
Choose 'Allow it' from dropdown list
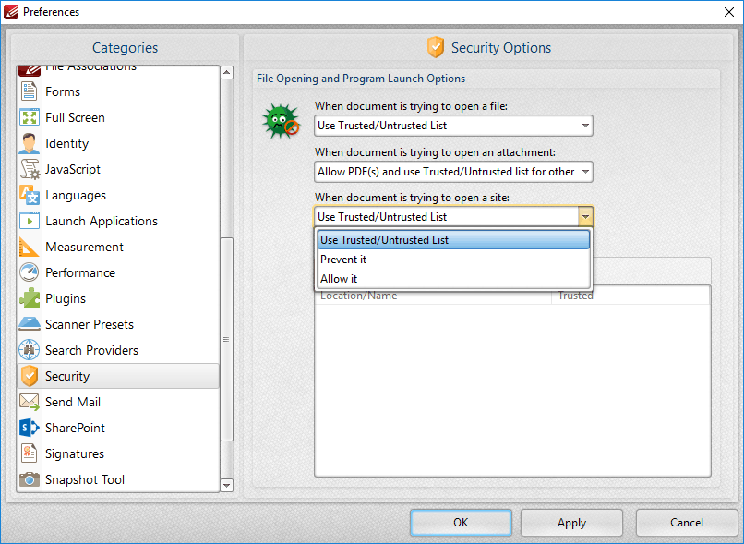(339, 279)
